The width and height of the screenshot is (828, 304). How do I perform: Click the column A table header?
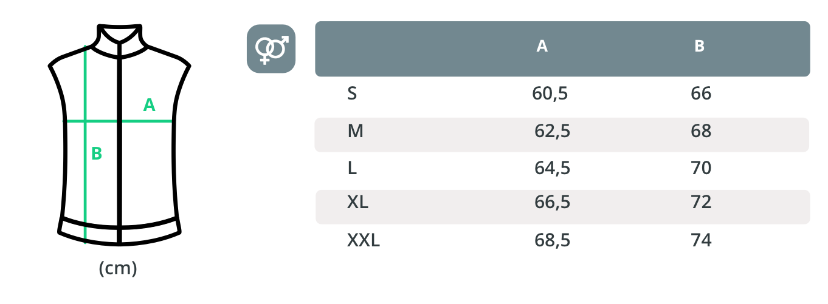click(542, 47)
